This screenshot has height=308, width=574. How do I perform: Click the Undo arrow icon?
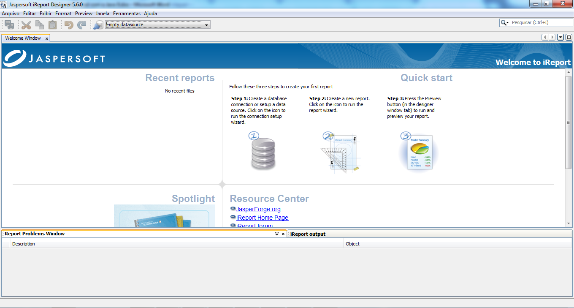pyautogui.click(x=69, y=25)
